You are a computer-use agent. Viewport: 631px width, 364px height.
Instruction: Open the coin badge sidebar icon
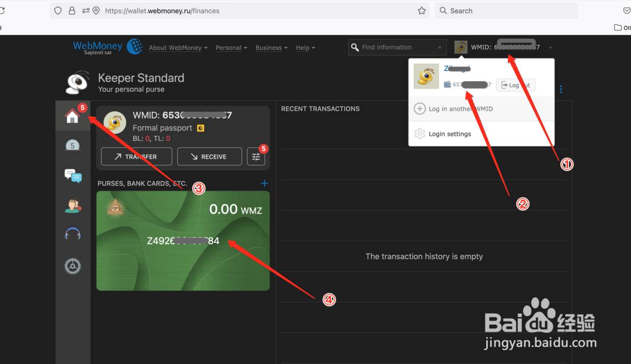[73, 146]
